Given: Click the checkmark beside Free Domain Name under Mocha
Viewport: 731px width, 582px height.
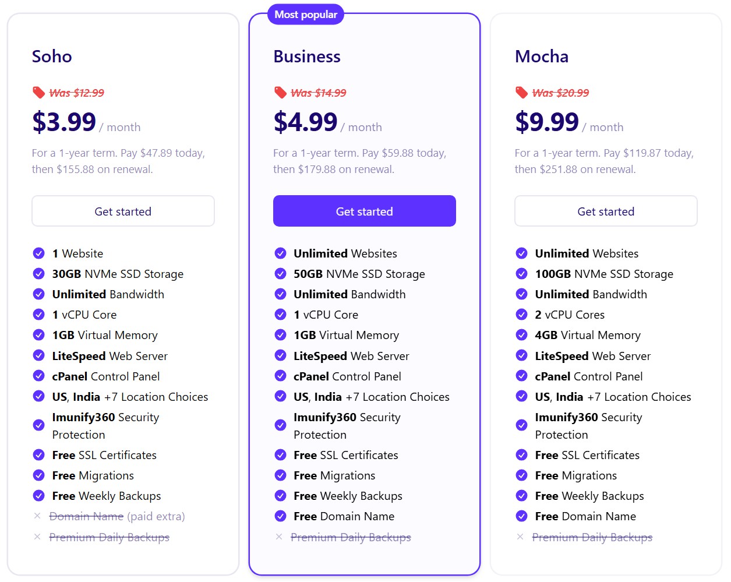Looking at the screenshot, I should [521, 516].
